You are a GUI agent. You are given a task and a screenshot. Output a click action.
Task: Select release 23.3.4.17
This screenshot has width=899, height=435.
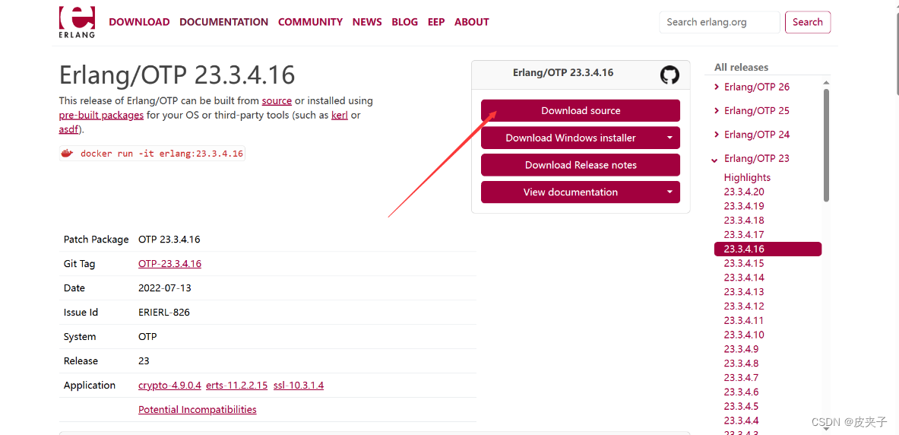click(x=744, y=235)
